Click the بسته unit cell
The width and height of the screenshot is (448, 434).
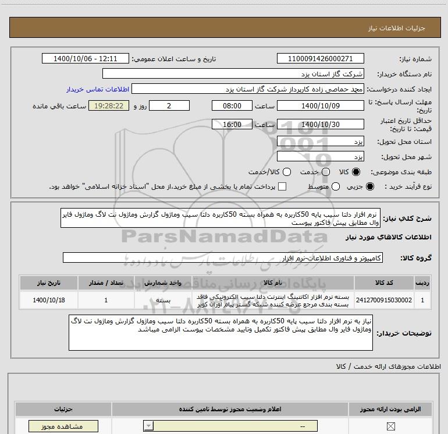[163, 301]
